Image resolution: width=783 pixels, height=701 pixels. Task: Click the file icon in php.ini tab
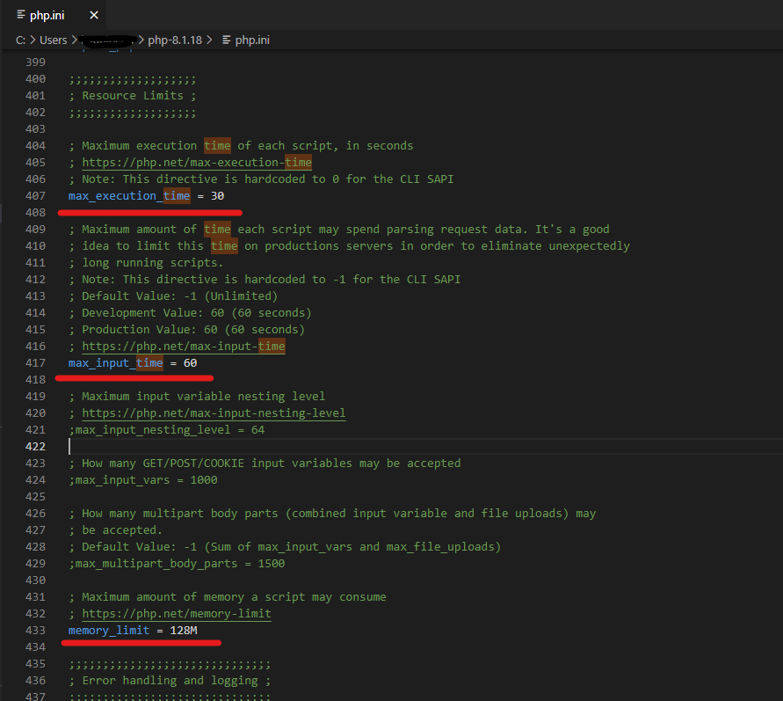coord(20,14)
